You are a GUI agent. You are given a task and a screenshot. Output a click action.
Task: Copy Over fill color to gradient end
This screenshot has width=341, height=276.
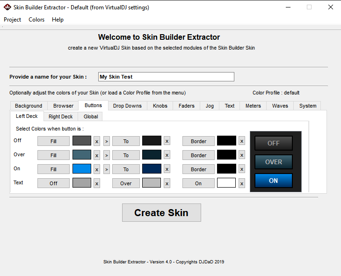click(x=107, y=155)
